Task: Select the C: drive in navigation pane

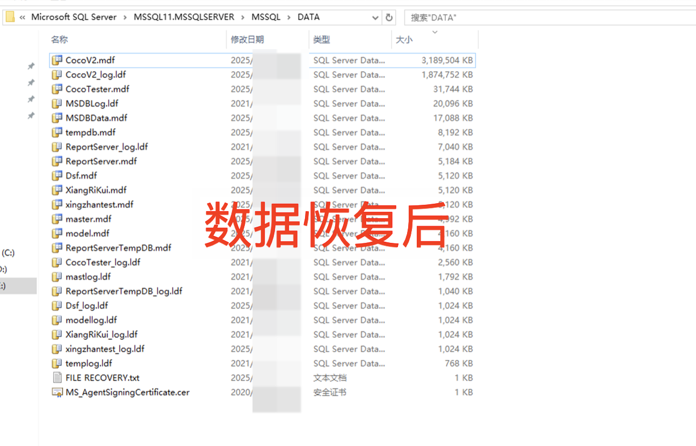Action: tap(8, 252)
